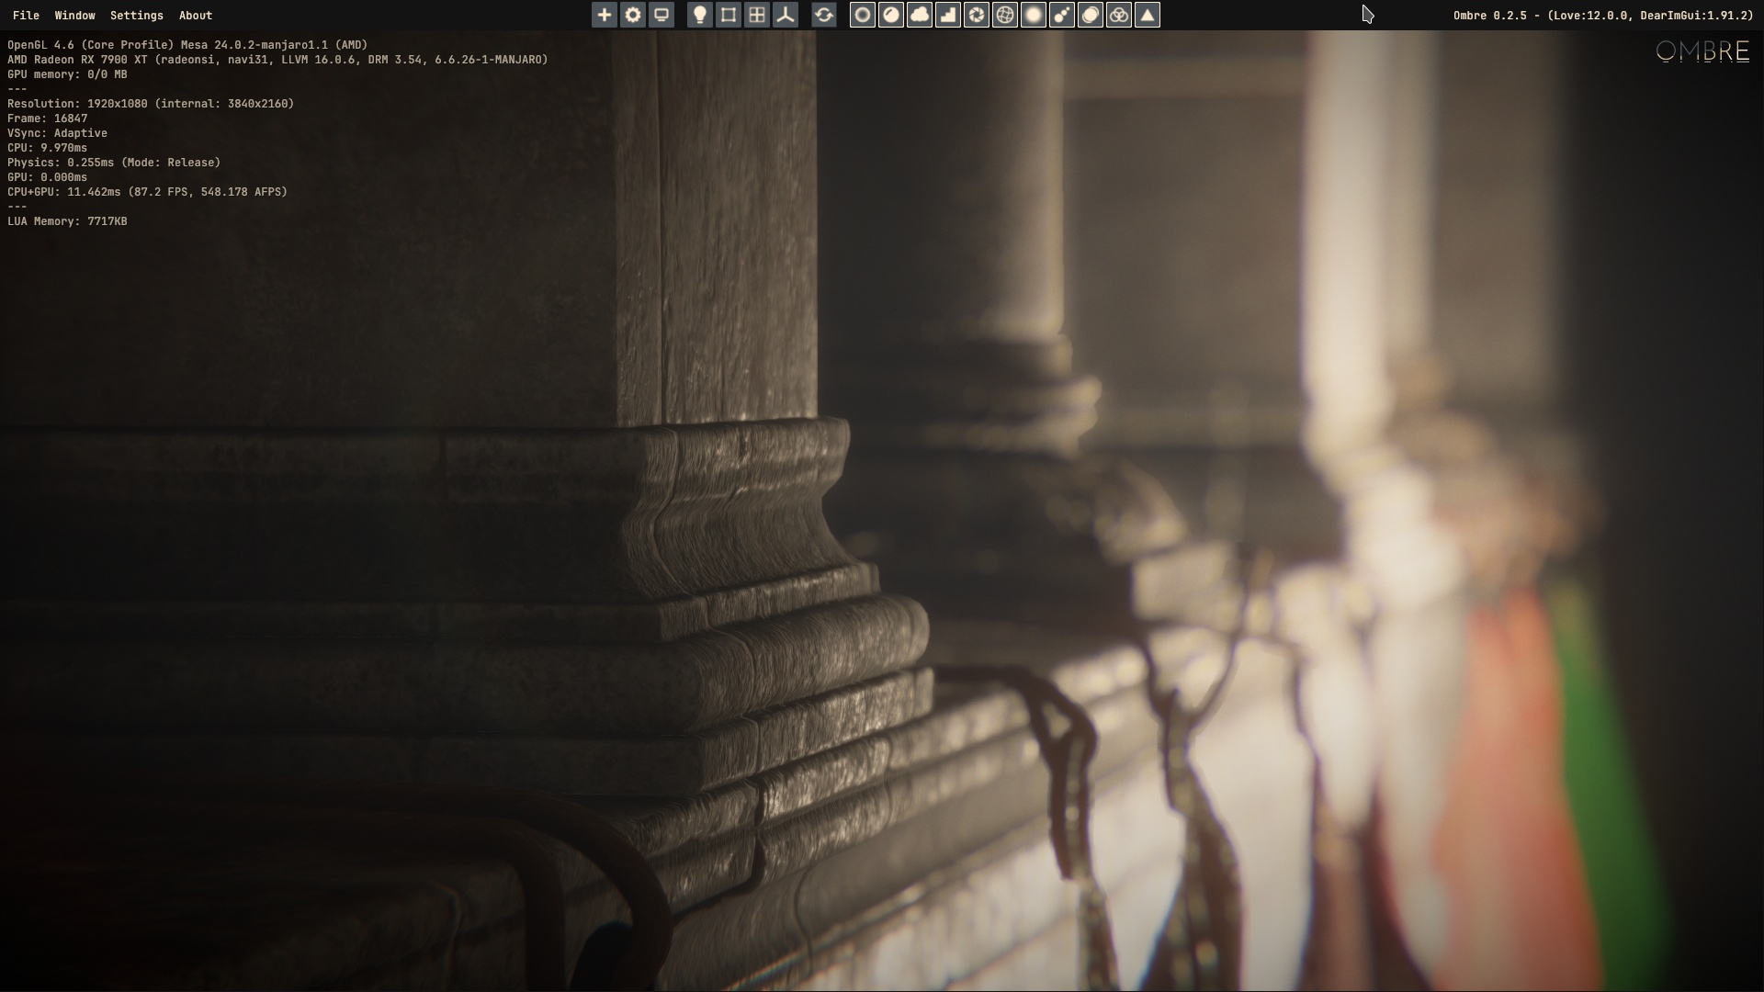Click the refresh arrows icon

[824, 15]
